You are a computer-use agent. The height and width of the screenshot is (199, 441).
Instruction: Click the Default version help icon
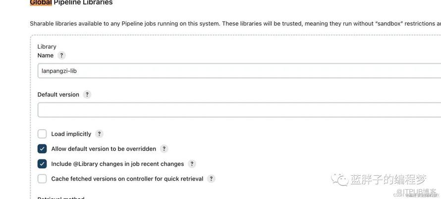[87, 95]
